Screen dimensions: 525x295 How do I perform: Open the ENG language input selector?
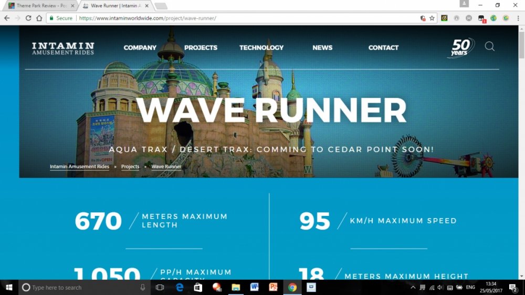(x=470, y=287)
